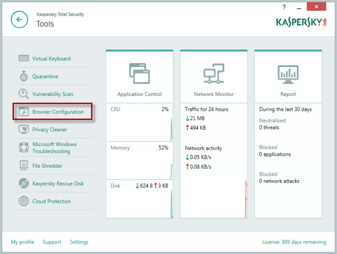Open Quarantine from the tools list
This screenshot has width=337, height=254.
coord(45,76)
